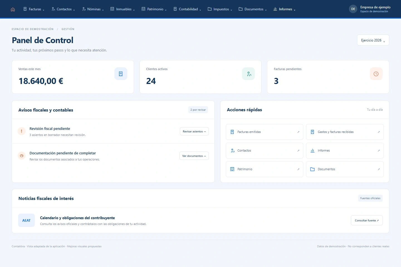Expand the Facturas menu in navbar

(x=34, y=9)
